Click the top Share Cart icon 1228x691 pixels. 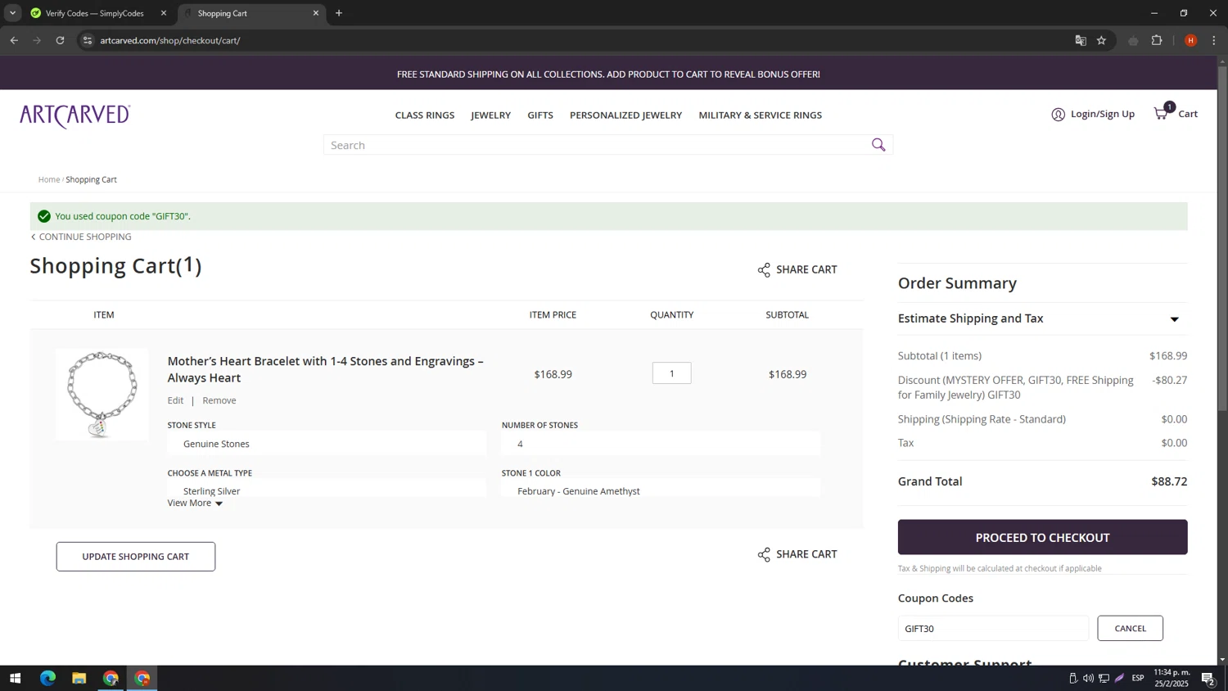pos(764,270)
